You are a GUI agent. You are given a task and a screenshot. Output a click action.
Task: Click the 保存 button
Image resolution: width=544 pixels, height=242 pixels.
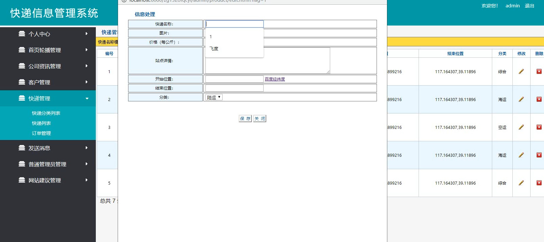pos(245,118)
